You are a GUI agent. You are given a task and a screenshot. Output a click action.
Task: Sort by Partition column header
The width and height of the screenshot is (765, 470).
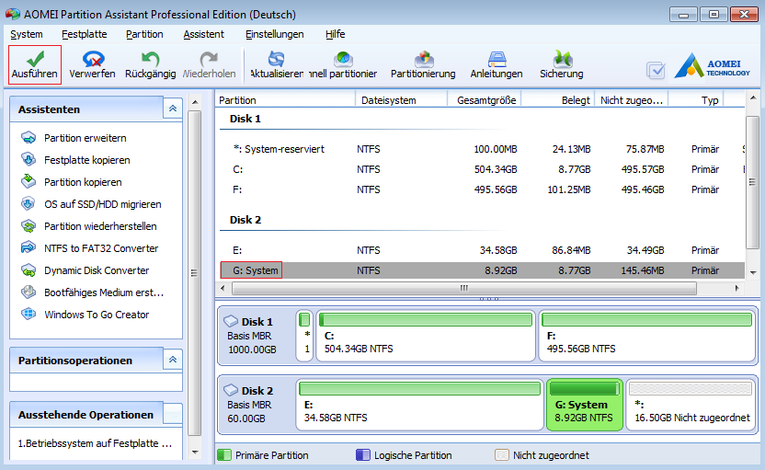(x=285, y=100)
